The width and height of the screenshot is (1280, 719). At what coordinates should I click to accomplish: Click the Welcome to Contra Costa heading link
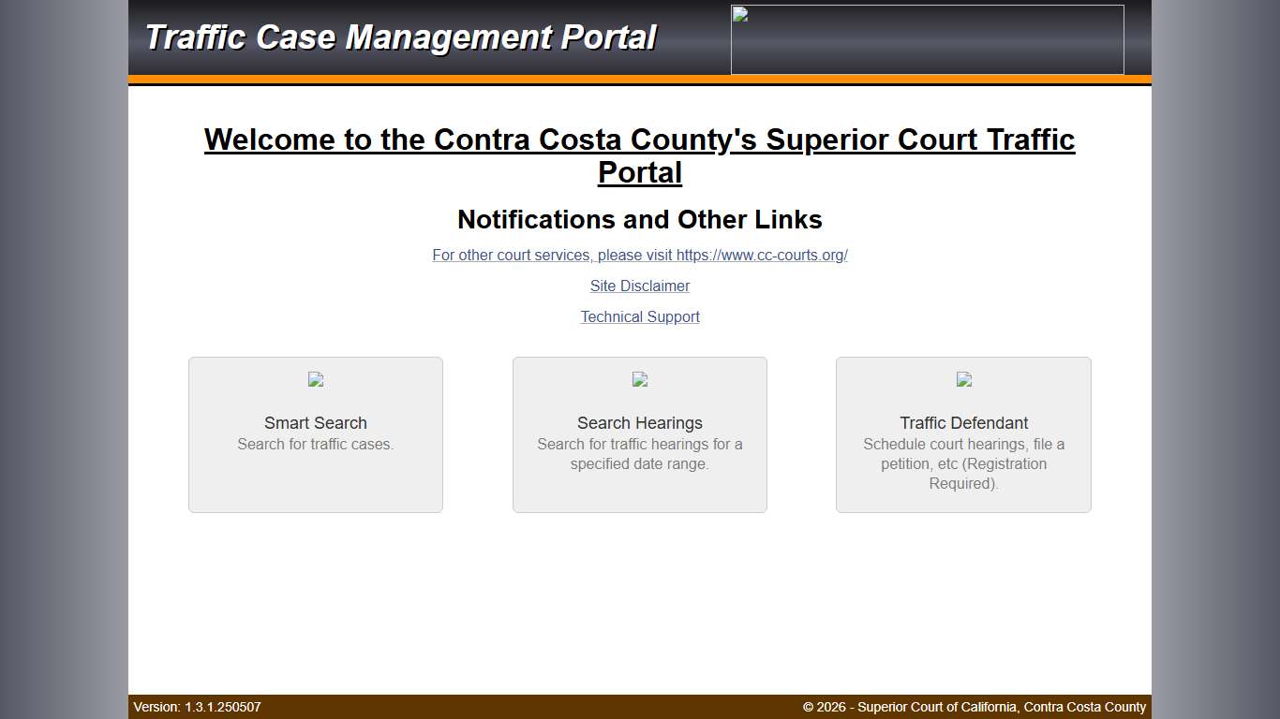tap(640, 155)
